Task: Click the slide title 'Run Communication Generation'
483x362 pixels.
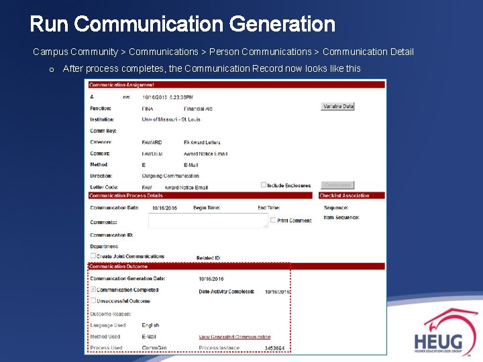Action: pos(182,24)
